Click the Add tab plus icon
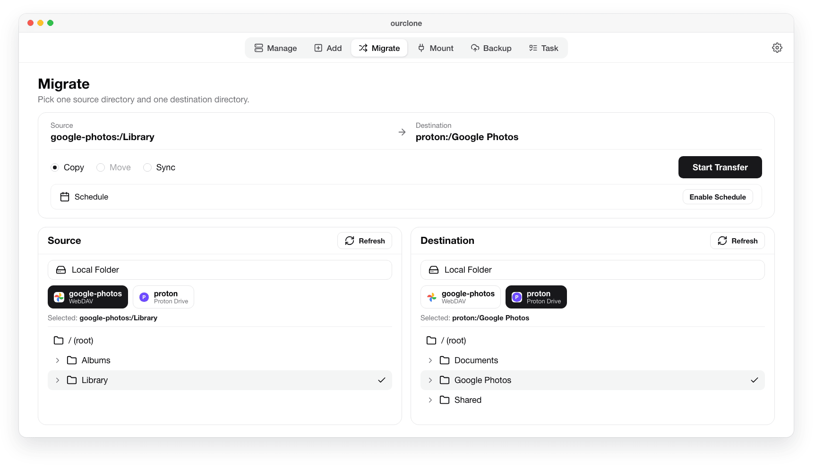This screenshot has height=467, width=815. pyautogui.click(x=318, y=48)
